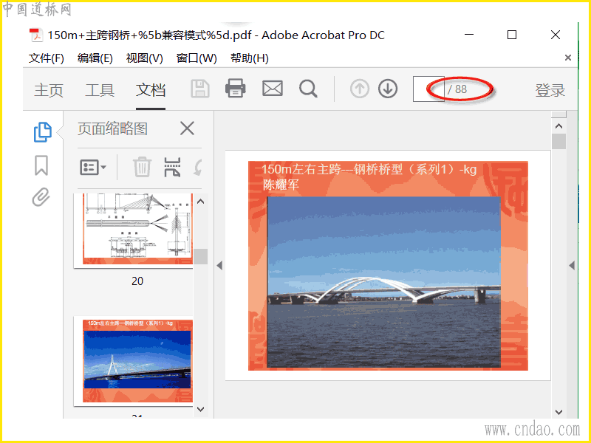Click the print pages scissors-like icon
Screen dimensions: 591x443
[172, 168]
